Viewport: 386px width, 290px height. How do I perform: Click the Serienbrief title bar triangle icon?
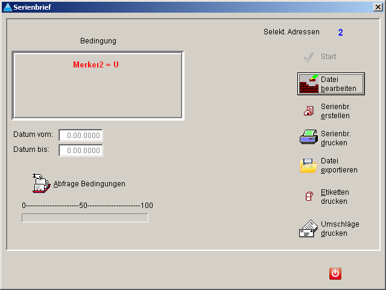tap(7, 7)
